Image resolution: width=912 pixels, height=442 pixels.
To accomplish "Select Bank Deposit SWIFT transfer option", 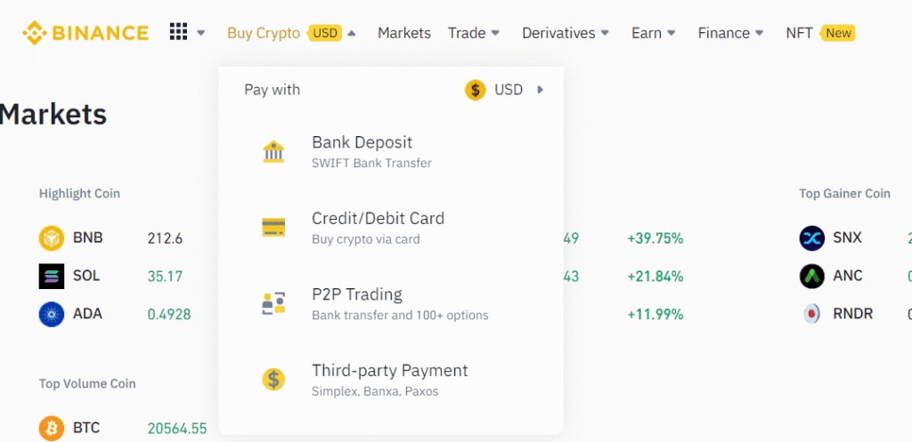I will click(362, 151).
